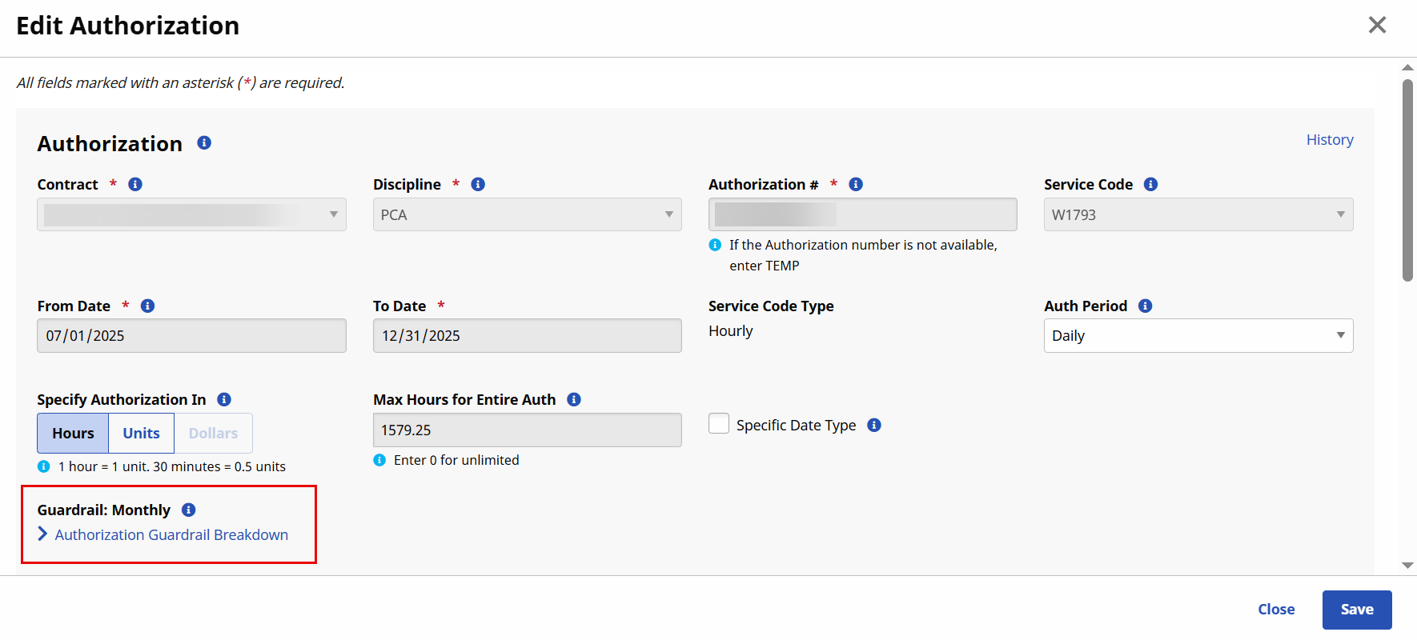Enable the Specific Date Type checkbox
This screenshot has width=1417, height=640.
pyautogui.click(x=719, y=424)
